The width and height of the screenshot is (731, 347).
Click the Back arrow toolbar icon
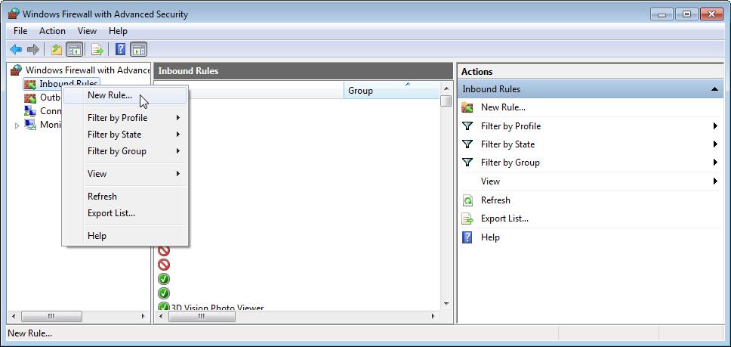pyautogui.click(x=16, y=49)
